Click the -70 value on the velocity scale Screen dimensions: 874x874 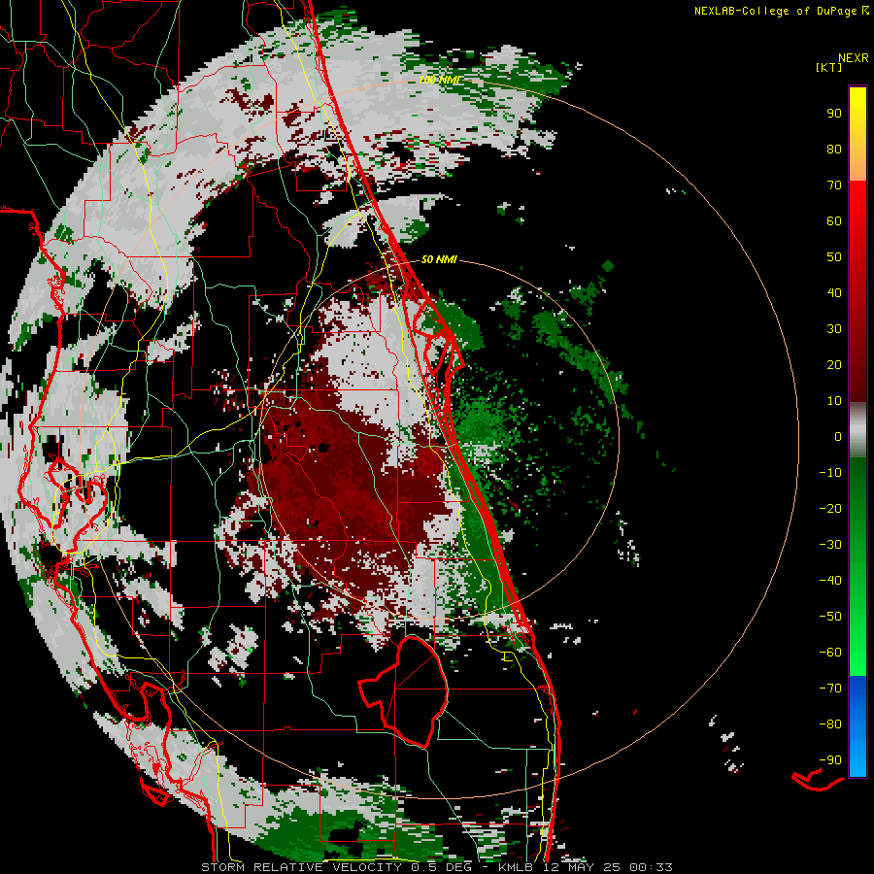point(830,689)
